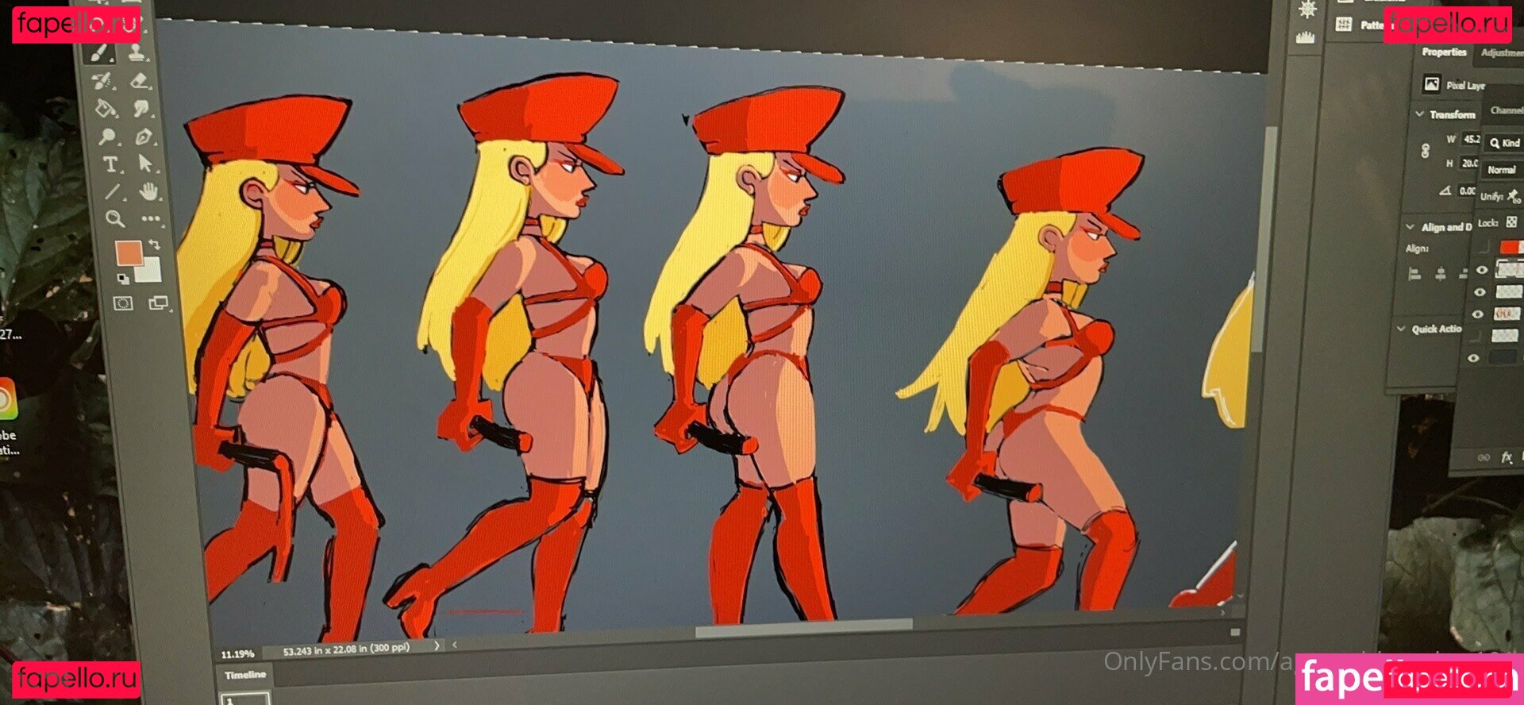Open the Kind layer filter dropdown
The image size is (1524, 705).
[1504, 143]
